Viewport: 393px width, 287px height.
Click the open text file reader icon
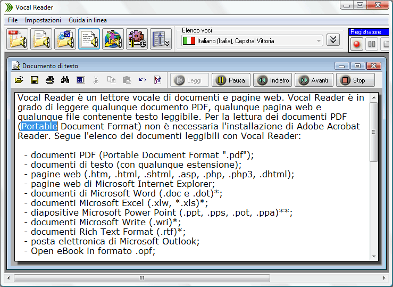pyautogui.click(x=41, y=39)
